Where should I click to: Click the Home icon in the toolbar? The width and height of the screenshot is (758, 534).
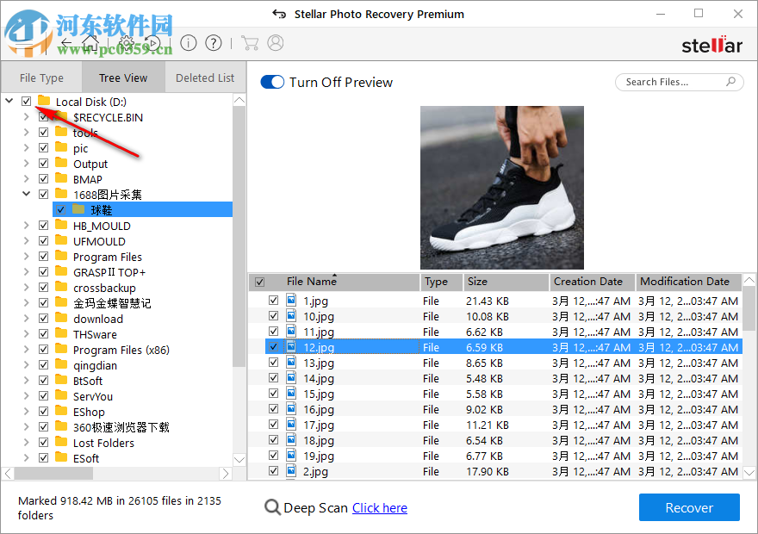92,42
